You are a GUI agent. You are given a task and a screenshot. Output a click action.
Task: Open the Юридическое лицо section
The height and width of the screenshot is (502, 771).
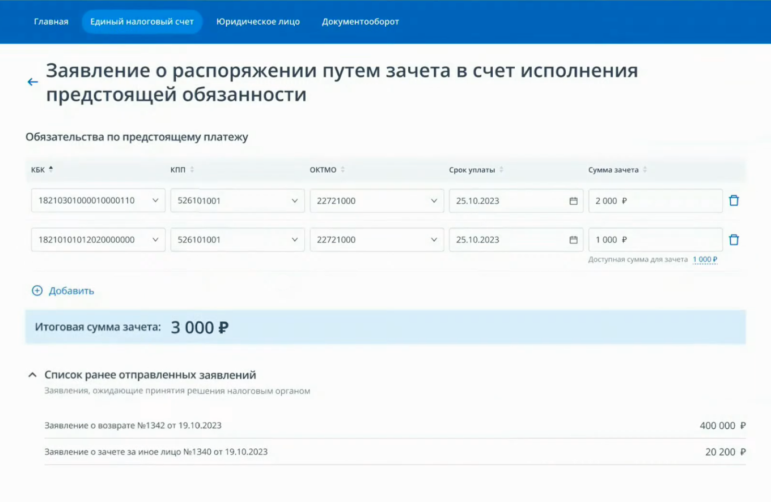pos(258,22)
